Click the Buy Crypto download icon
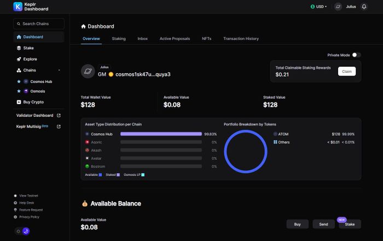Image resolution: width=383 pixels, height=241 pixels. (x=19, y=102)
